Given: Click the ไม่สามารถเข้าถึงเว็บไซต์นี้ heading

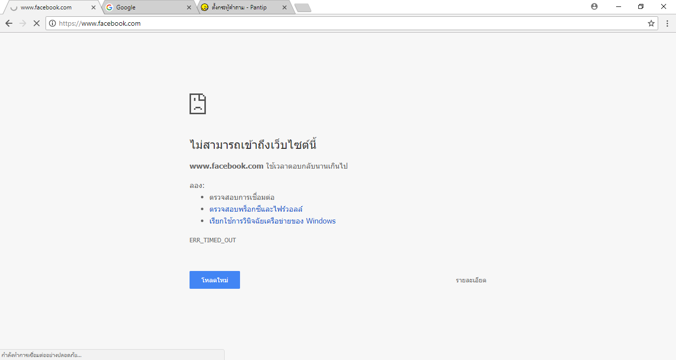Looking at the screenshot, I should pos(252,145).
